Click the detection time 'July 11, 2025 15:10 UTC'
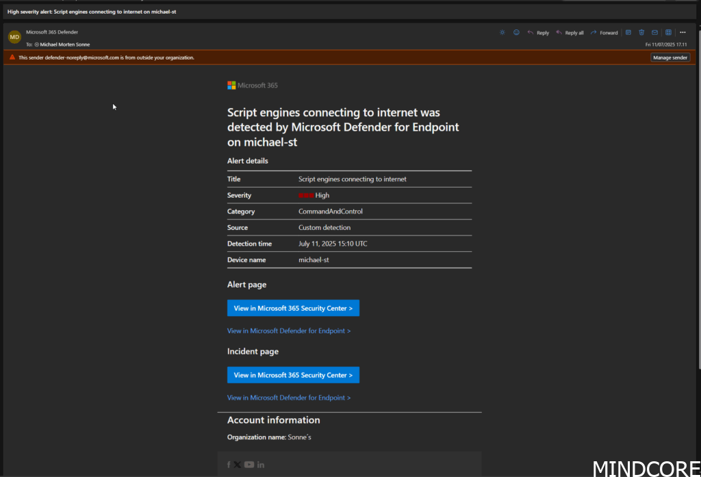Image resolution: width=701 pixels, height=477 pixels. 333,244
